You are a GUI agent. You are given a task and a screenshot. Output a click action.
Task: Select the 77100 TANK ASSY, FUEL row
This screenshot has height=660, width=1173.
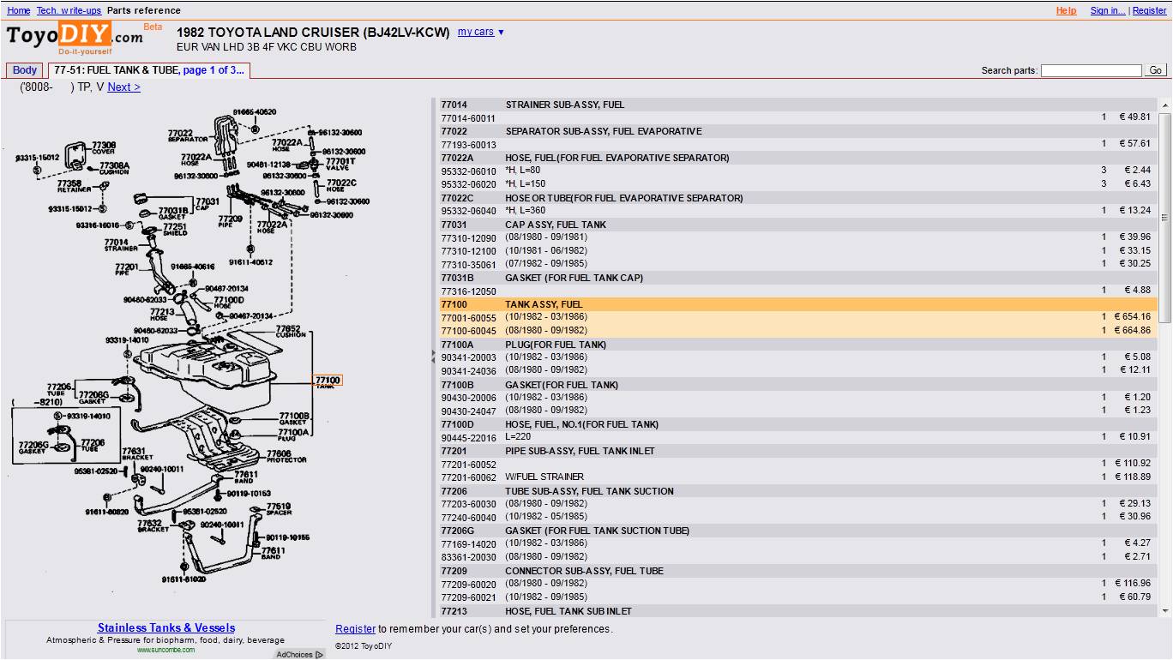pyautogui.click(x=798, y=304)
